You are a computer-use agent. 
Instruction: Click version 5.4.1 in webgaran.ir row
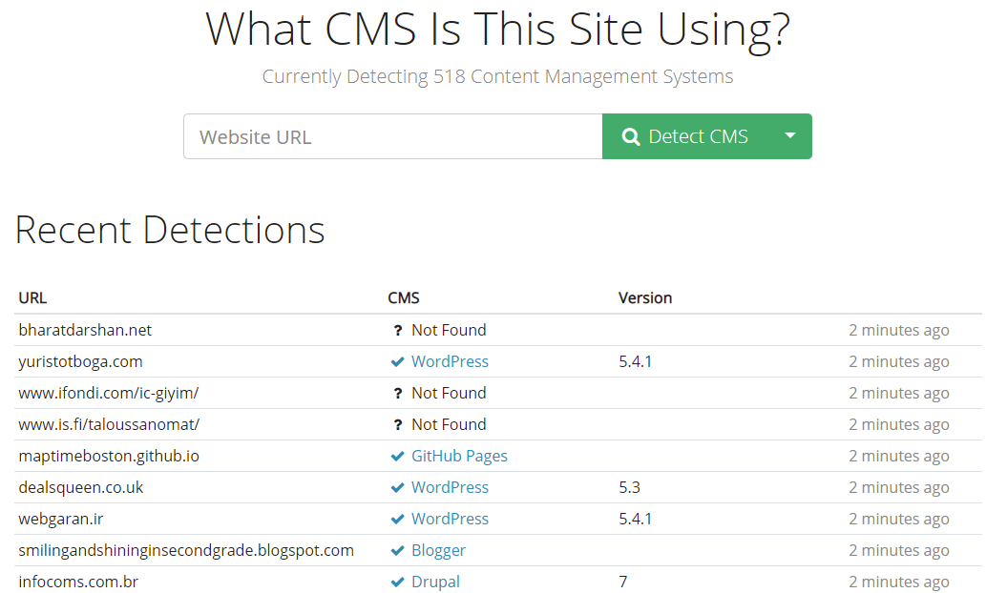635,519
